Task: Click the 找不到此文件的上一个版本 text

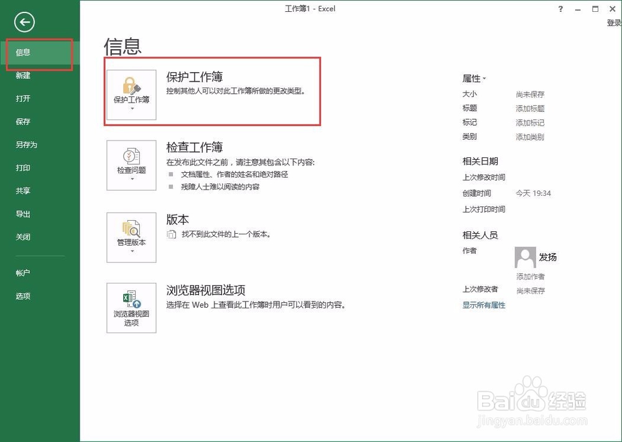Action: [x=226, y=234]
